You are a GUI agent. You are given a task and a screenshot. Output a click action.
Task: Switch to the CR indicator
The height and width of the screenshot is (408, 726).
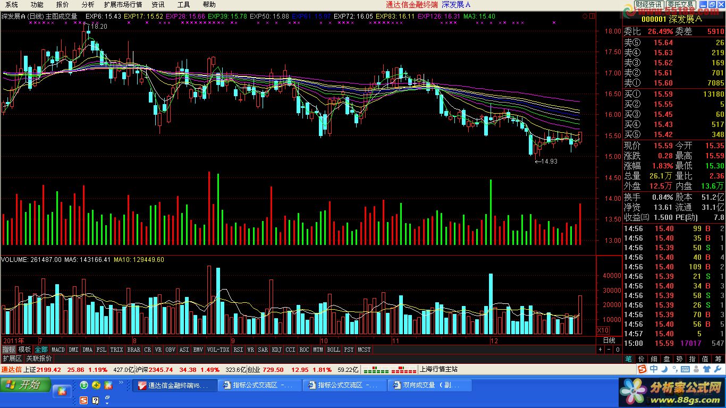pyautogui.click(x=148, y=350)
